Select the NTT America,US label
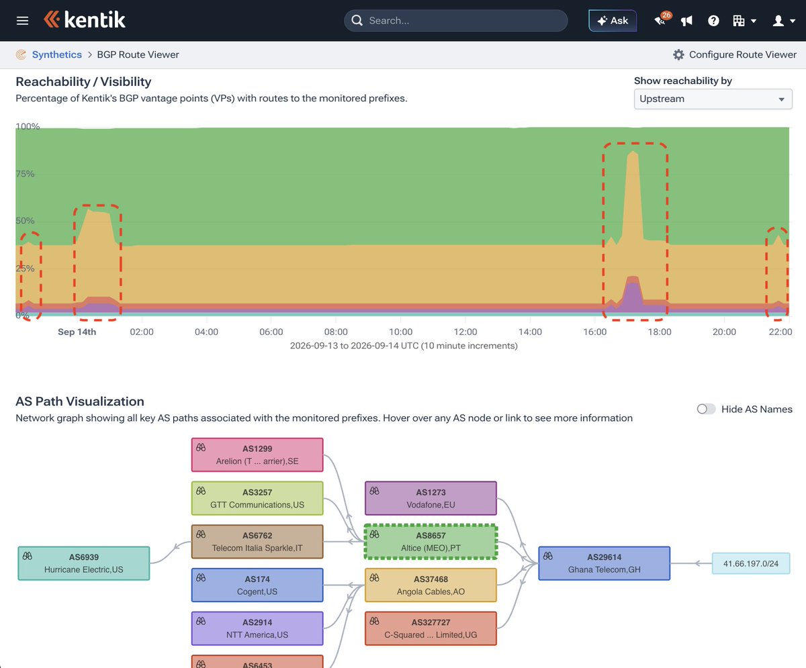 (x=257, y=634)
